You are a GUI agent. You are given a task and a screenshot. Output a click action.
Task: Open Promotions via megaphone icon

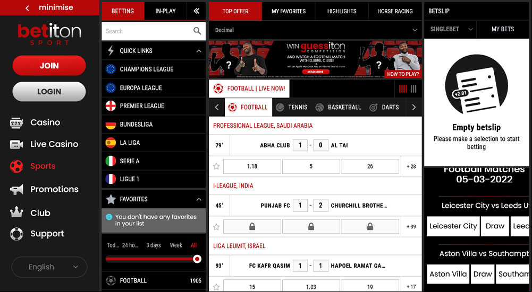coord(16,190)
